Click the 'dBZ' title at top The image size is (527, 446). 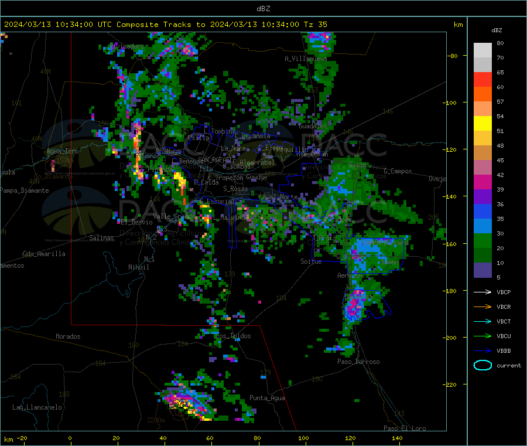click(x=263, y=9)
